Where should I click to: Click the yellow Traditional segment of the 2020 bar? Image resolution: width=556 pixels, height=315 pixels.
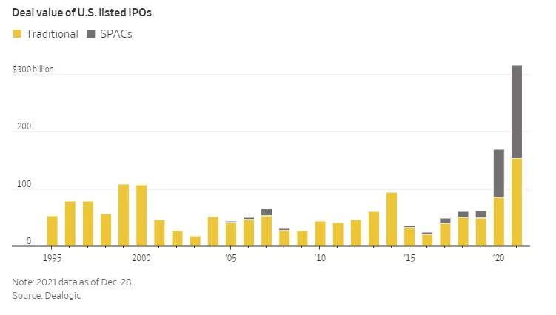[499, 221]
